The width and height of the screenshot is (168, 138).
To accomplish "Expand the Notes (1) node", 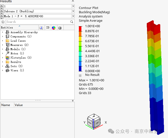I will click(x=2, y=53).
